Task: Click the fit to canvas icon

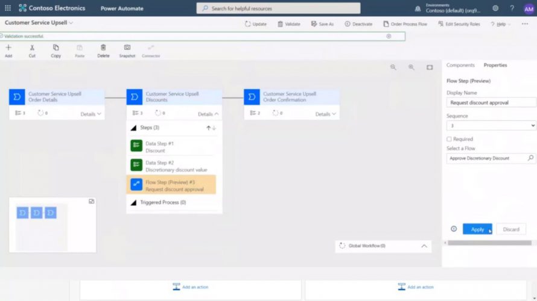Action: coord(430,67)
